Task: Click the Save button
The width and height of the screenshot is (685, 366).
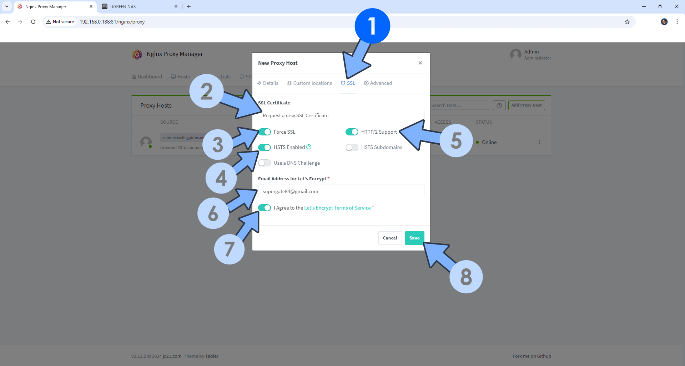Action: pos(414,238)
